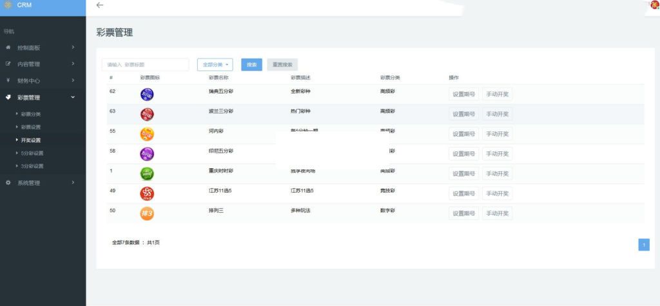Open the 全部分类 category dropdown
Viewport: 660px width, 306px height.
(x=215, y=64)
